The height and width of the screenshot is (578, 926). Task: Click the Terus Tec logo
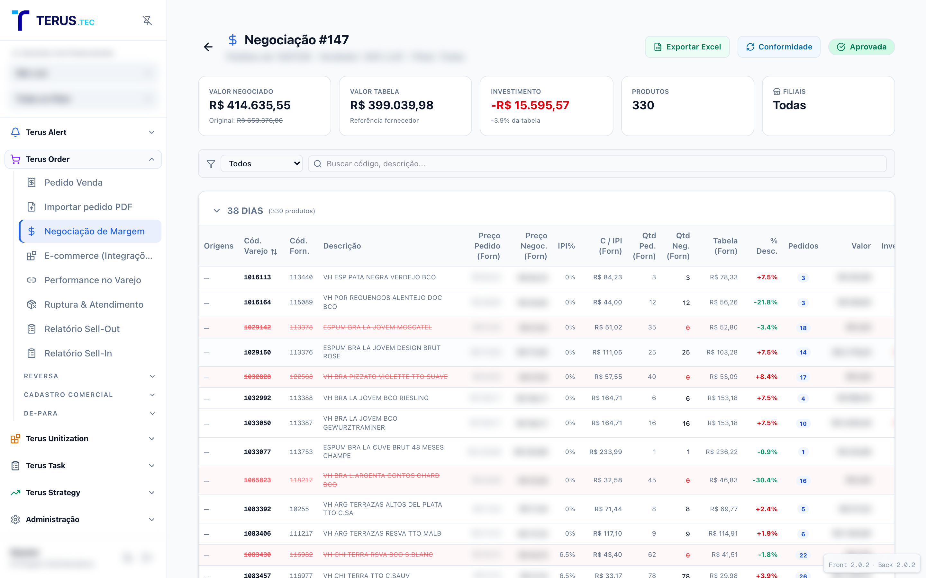[x=53, y=20]
